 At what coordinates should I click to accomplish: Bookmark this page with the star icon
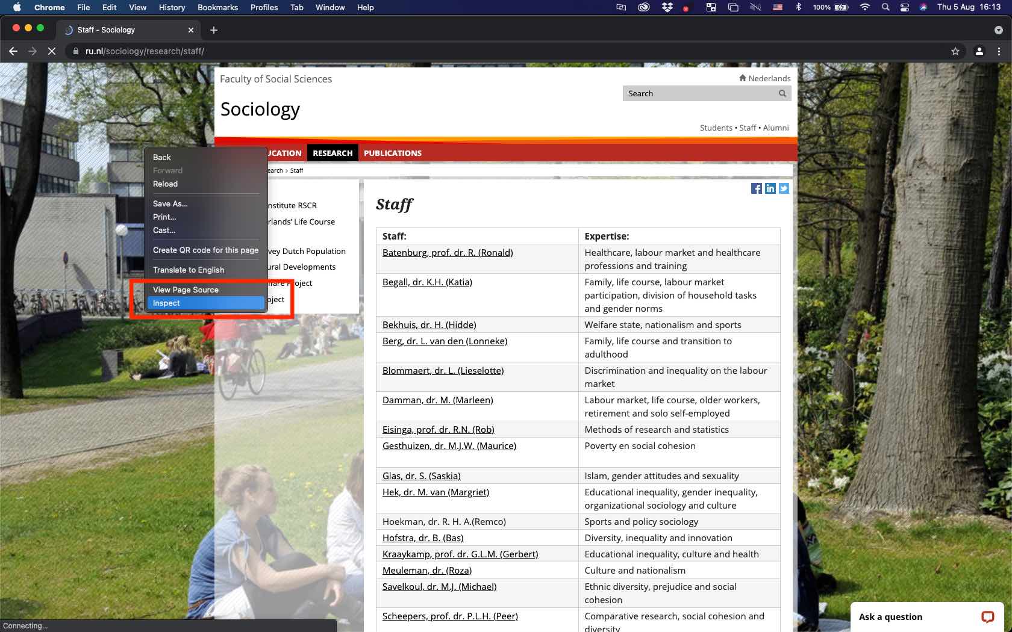(955, 51)
